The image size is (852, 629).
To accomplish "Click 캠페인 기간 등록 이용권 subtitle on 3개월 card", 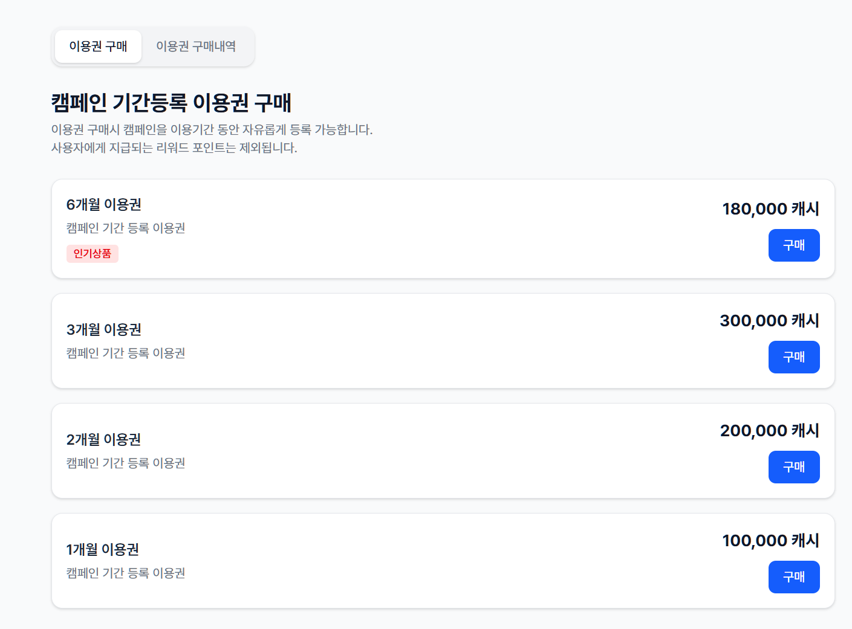I will coord(126,353).
